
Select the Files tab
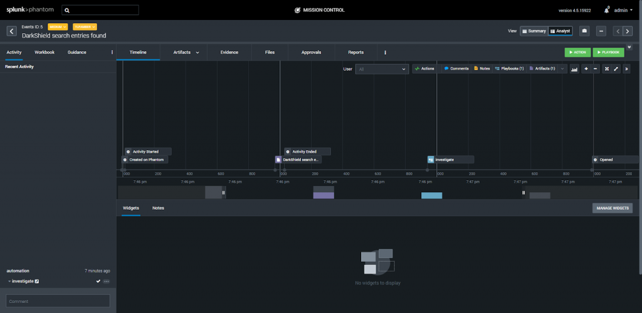point(270,53)
